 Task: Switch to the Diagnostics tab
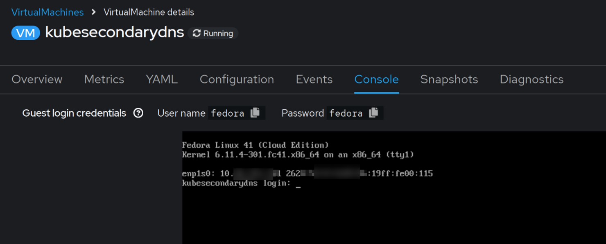[531, 79]
